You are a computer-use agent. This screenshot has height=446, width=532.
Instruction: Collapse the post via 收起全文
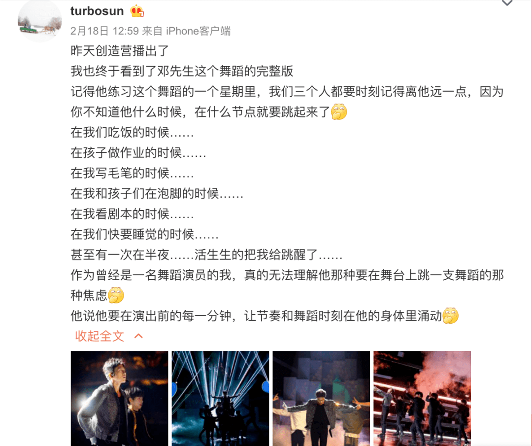(x=100, y=336)
